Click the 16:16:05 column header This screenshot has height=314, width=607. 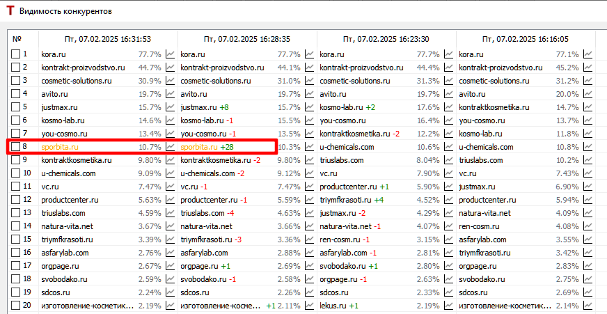[526, 39]
